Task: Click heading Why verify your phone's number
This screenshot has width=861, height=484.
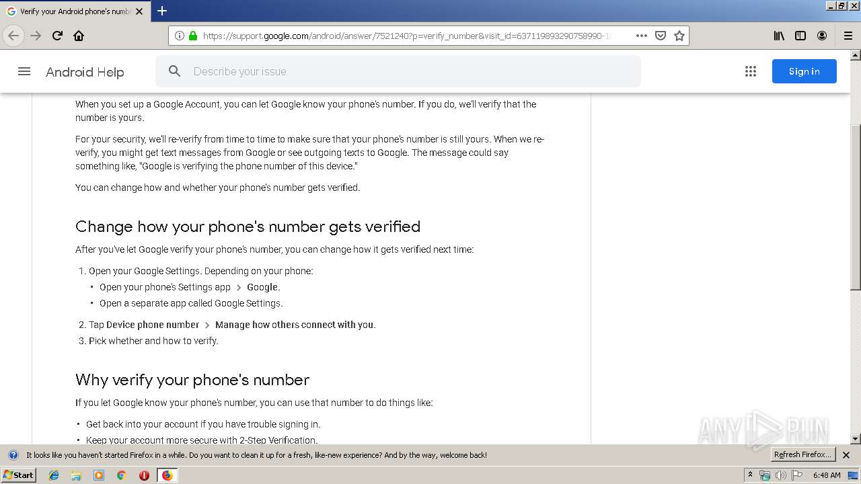Action: (x=192, y=380)
